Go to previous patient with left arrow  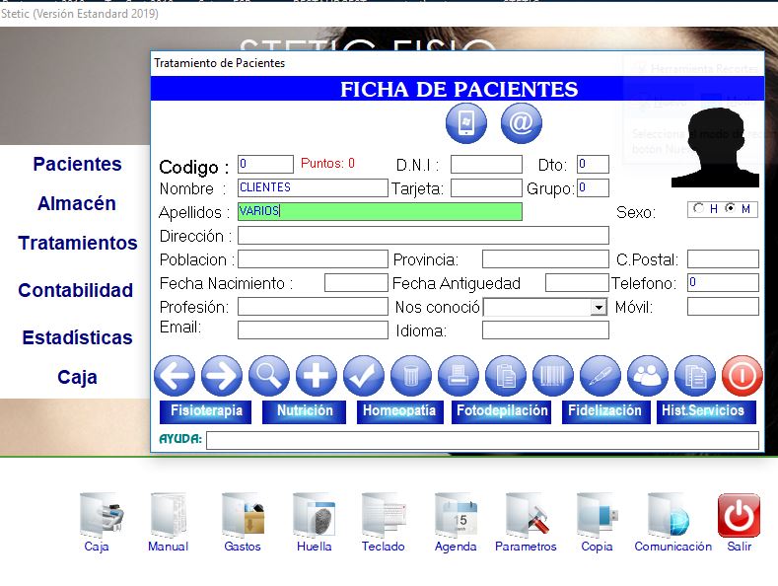pyautogui.click(x=175, y=375)
